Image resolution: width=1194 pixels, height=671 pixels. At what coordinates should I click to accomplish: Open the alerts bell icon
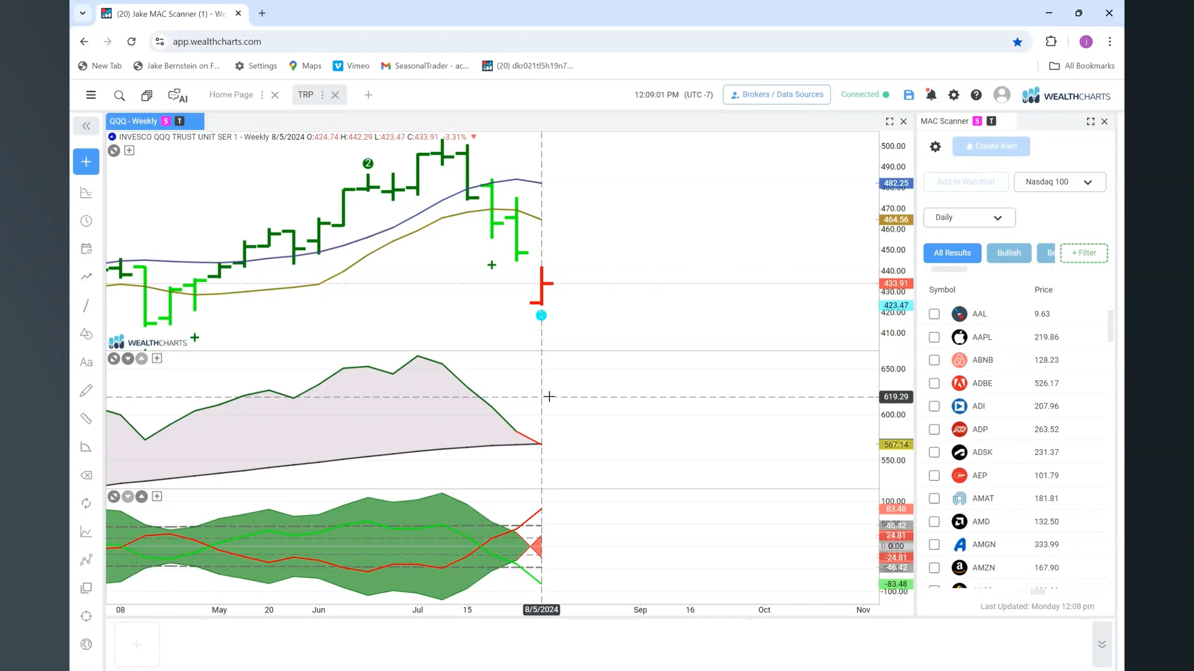click(931, 95)
